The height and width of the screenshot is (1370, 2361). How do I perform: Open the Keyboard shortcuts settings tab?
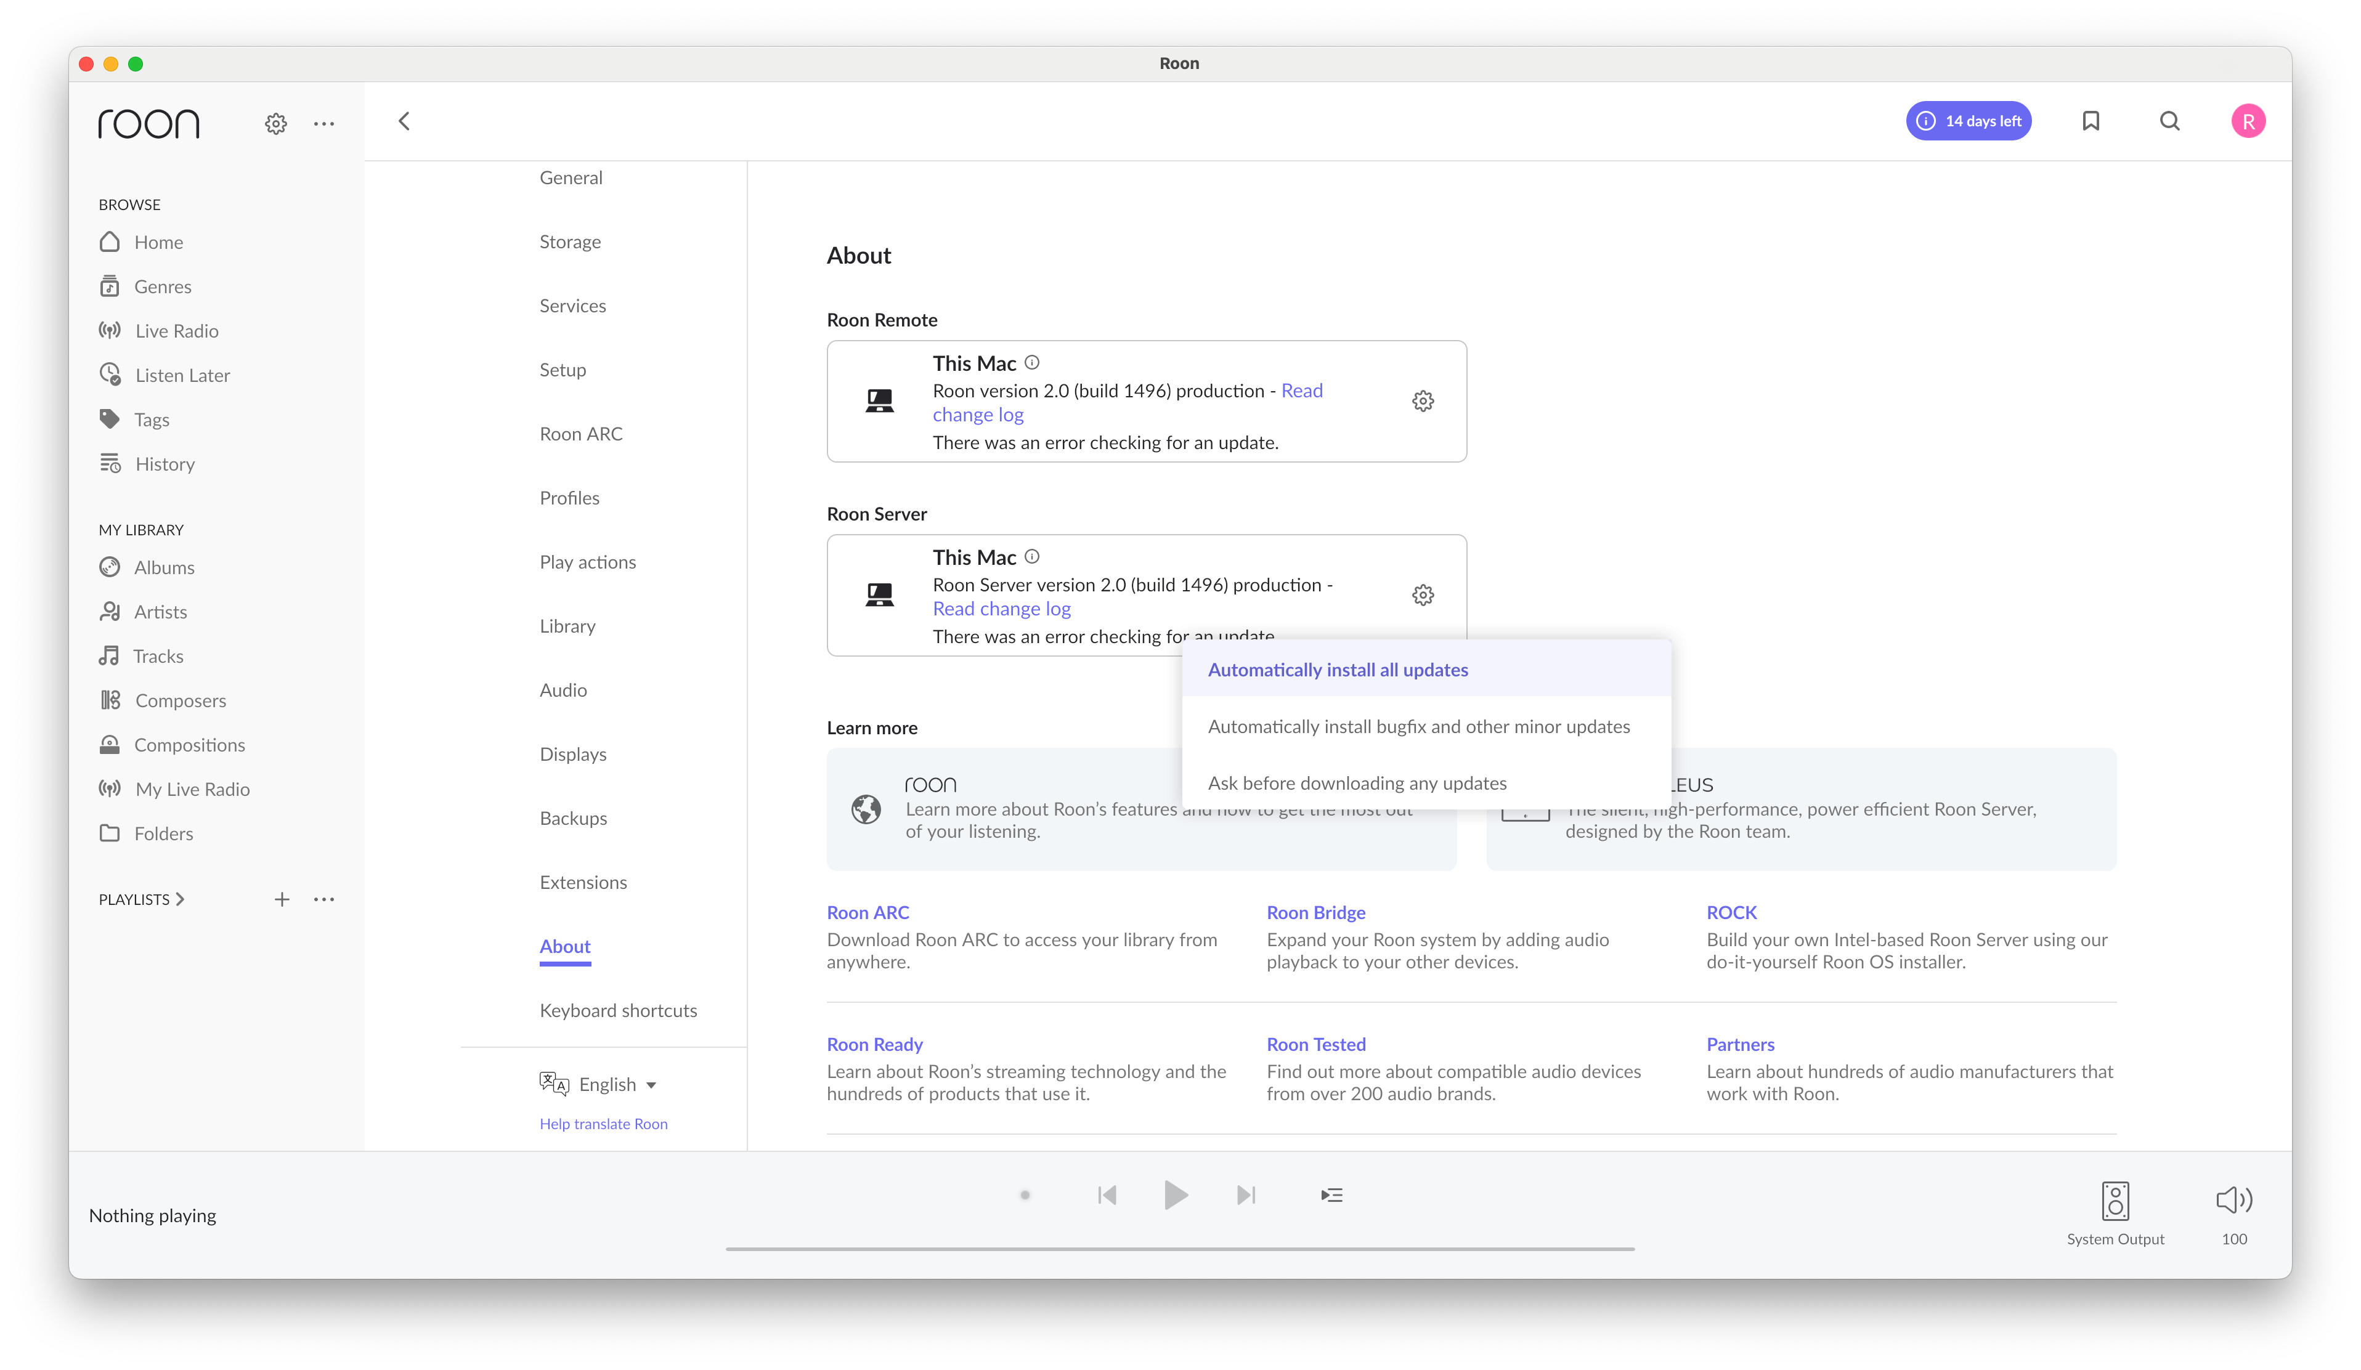[617, 1010]
